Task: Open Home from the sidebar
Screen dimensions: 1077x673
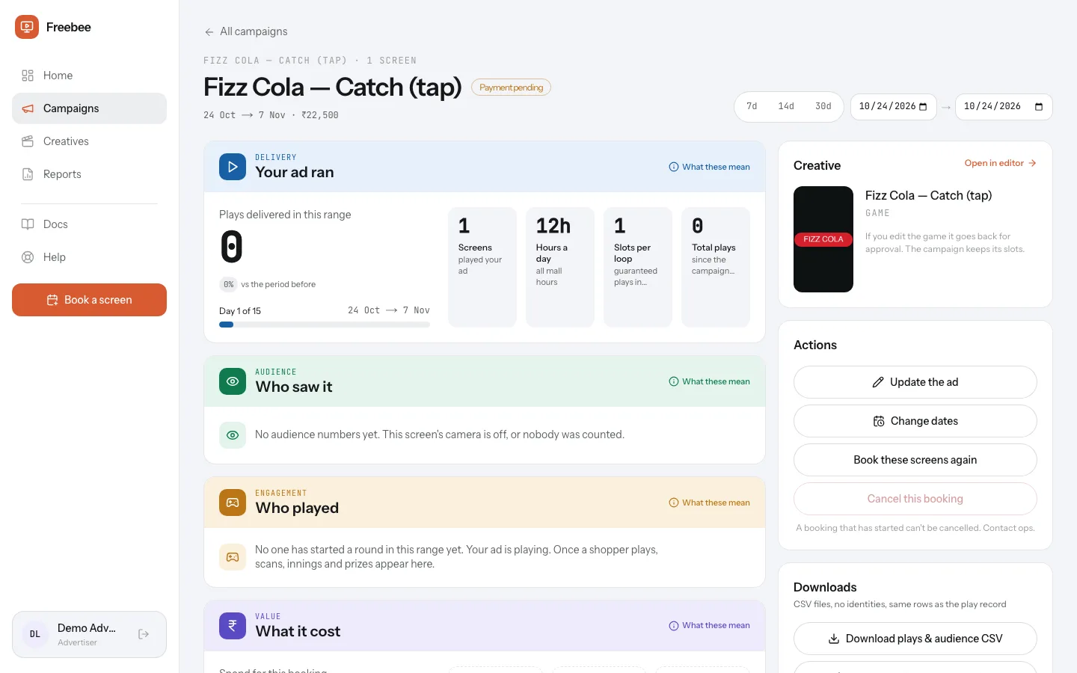Action: [x=89, y=76]
